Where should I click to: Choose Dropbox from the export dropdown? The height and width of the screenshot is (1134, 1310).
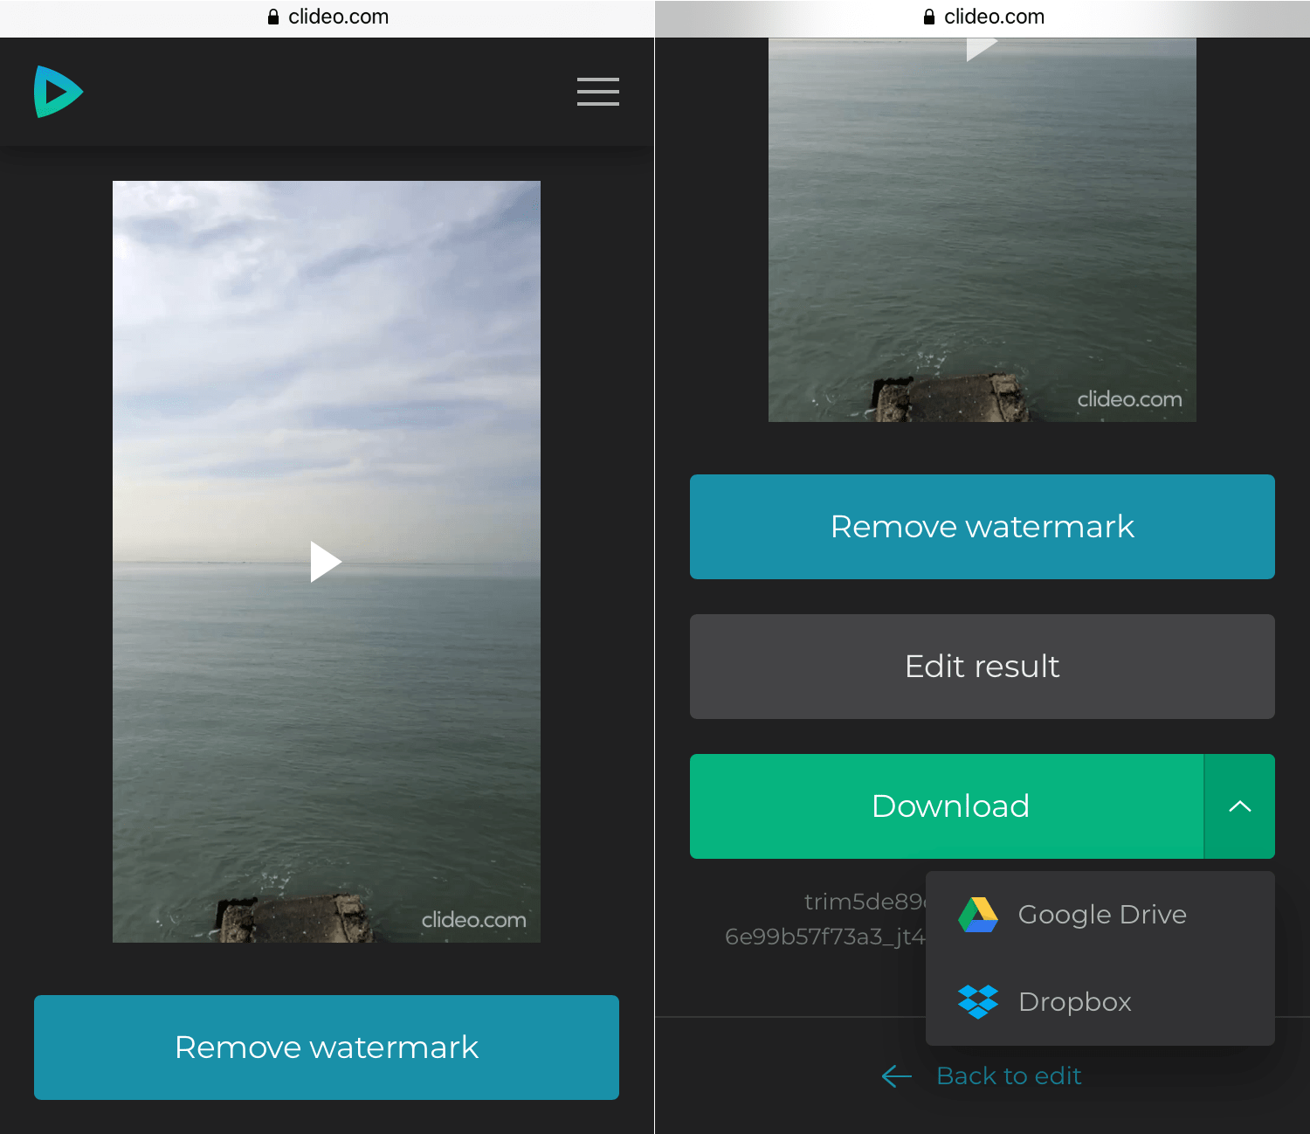(x=1074, y=1001)
